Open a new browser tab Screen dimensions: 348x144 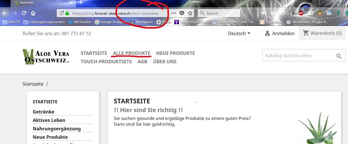(x=81, y=3)
